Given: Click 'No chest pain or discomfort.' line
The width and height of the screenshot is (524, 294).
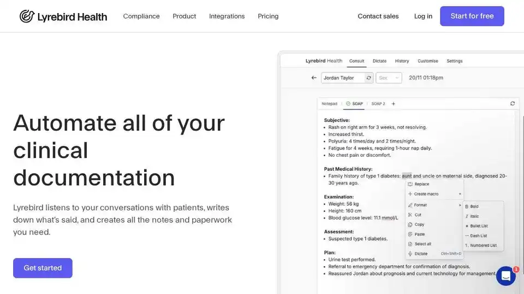Looking at the screenshot, I should point(360,155).
